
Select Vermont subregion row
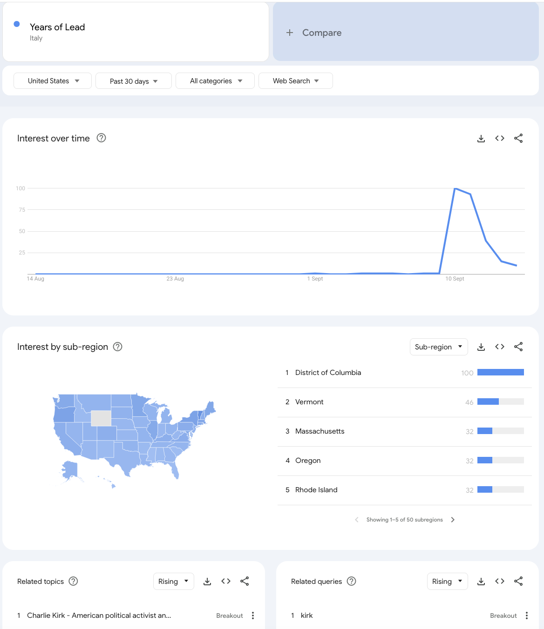point(405,402)
